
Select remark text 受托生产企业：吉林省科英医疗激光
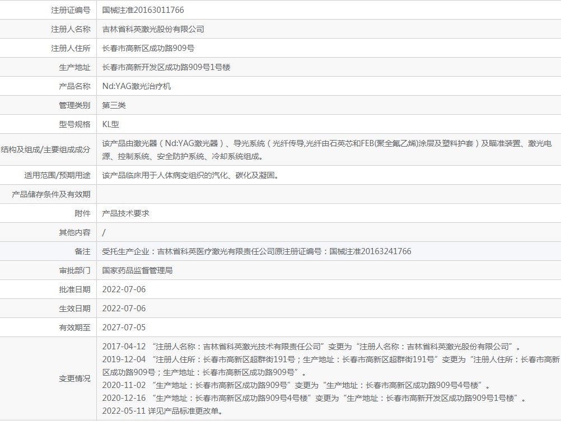click(257, 251)
